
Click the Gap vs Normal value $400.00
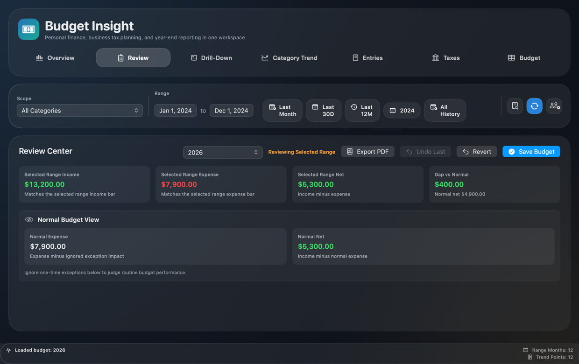click(449, 184)
